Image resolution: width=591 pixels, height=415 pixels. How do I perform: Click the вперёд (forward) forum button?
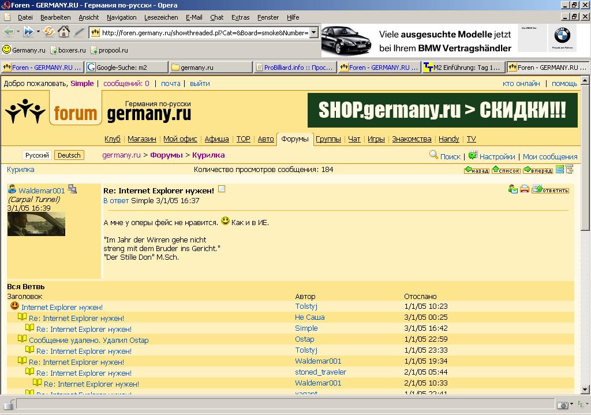pos(538,170)
